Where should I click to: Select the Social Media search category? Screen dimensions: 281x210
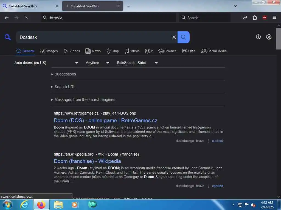point(214,51)
